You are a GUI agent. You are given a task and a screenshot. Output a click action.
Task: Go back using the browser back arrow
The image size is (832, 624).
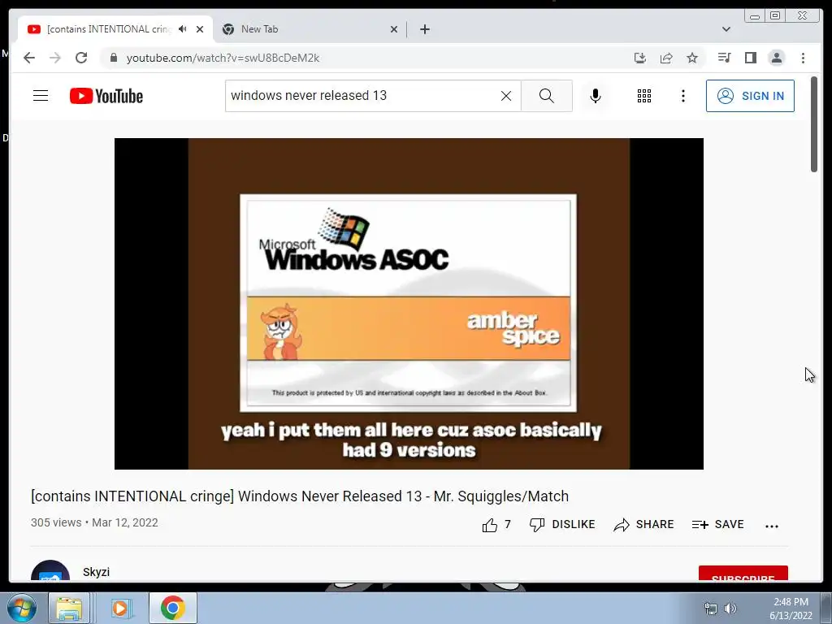29,58
